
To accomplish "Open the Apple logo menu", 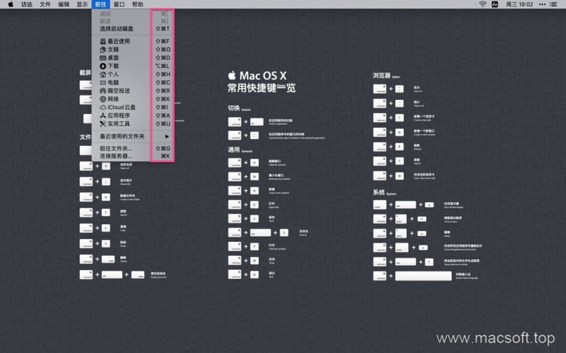I will (10, 4).
